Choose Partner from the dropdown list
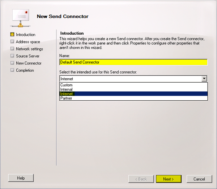 click(133, 98)
